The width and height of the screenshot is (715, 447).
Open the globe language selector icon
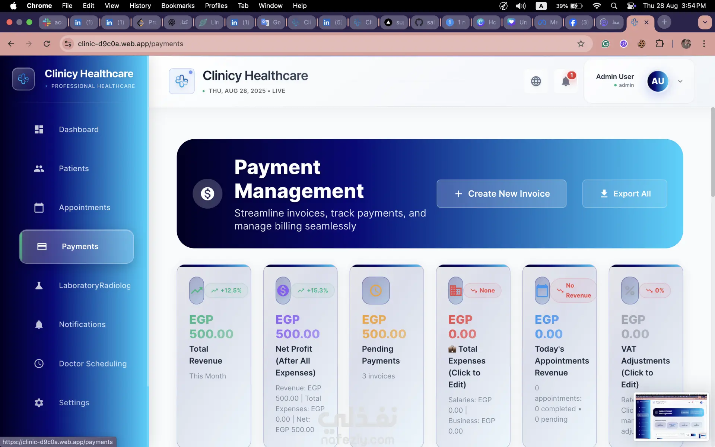(x=536, y=81)
